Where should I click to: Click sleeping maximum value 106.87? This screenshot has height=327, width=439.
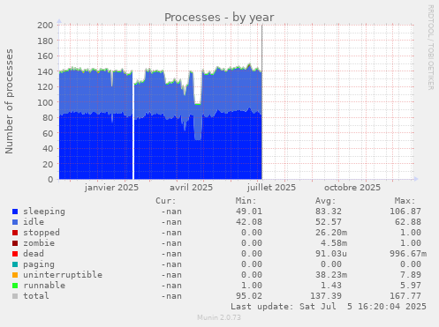pyautogui.click(x=405, y=212)
